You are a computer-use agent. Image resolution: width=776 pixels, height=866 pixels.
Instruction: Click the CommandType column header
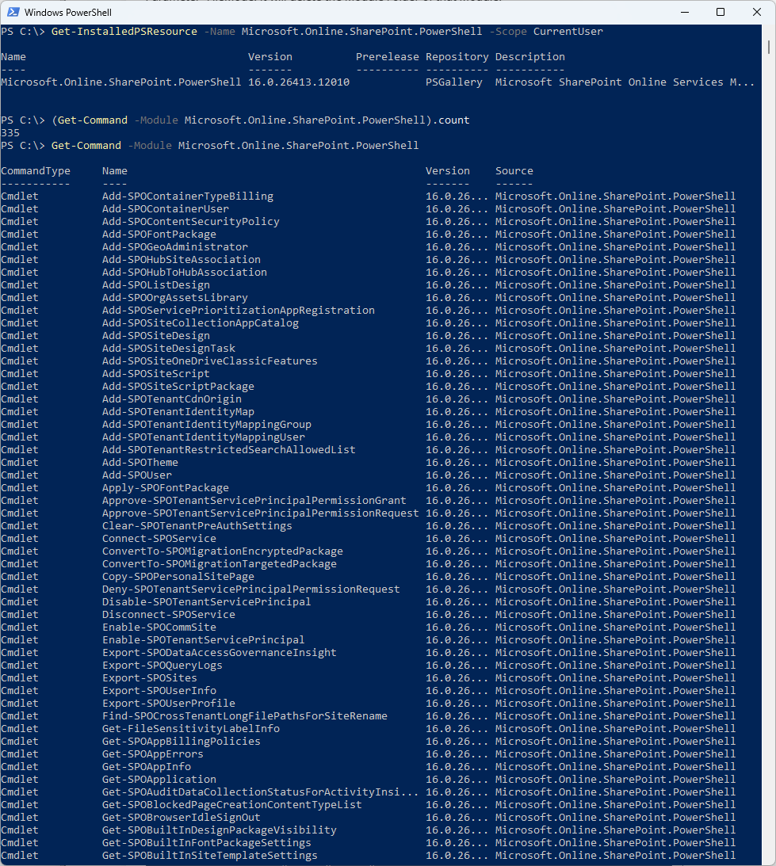tap(36, 171)
